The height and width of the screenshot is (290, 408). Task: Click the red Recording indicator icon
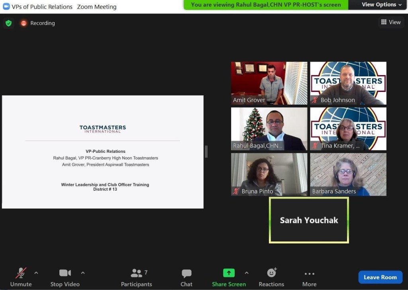[24, 23]
